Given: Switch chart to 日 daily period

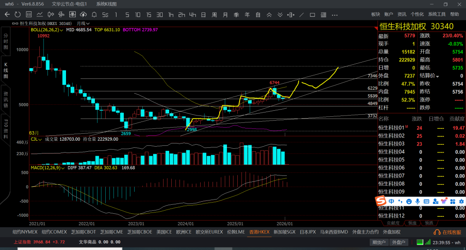Looking at the screenshot, I should tap(203, 15).
